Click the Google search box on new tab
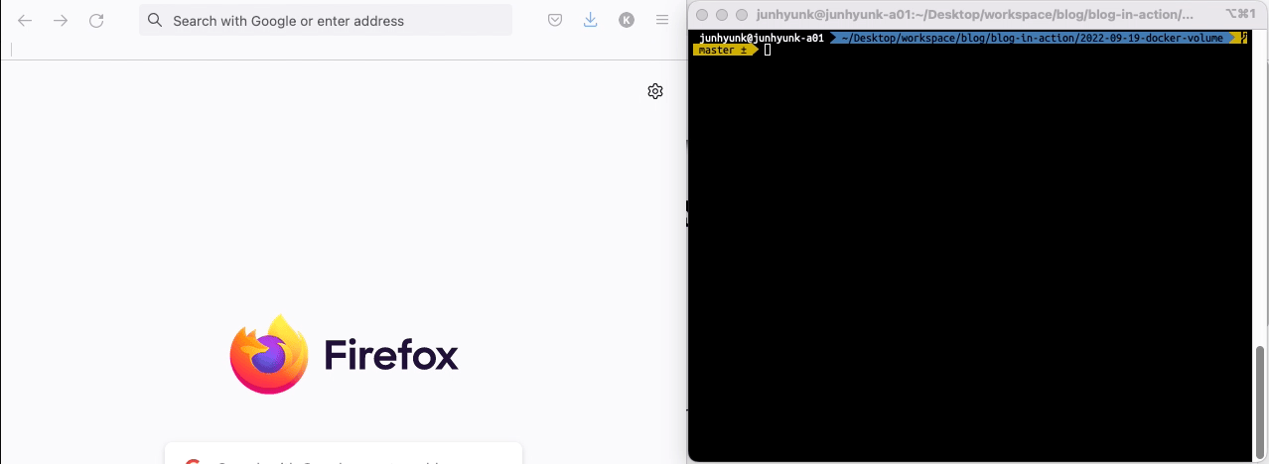Screen dimensions: 1269x464 [344, 453]
